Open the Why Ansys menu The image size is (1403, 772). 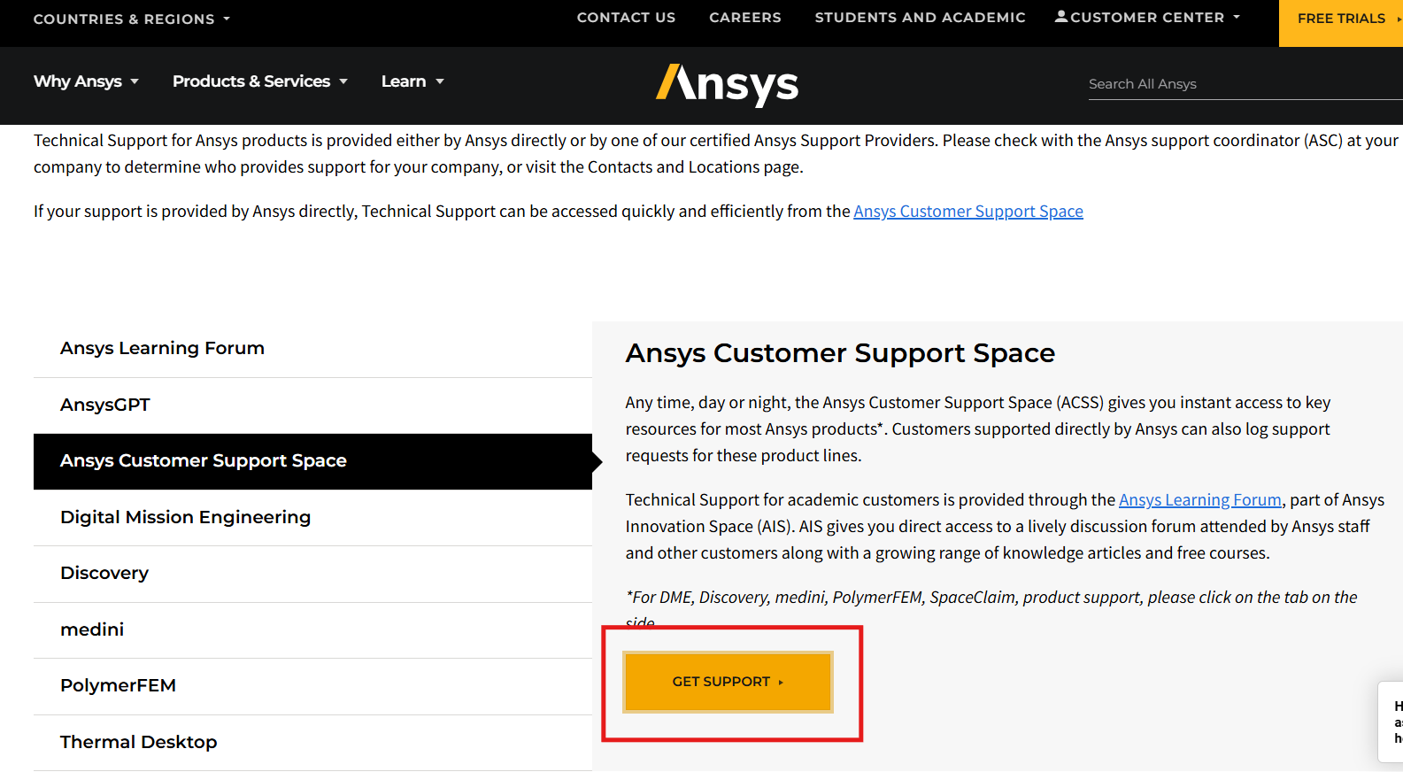pyautogui.click(x=86, y=81)
